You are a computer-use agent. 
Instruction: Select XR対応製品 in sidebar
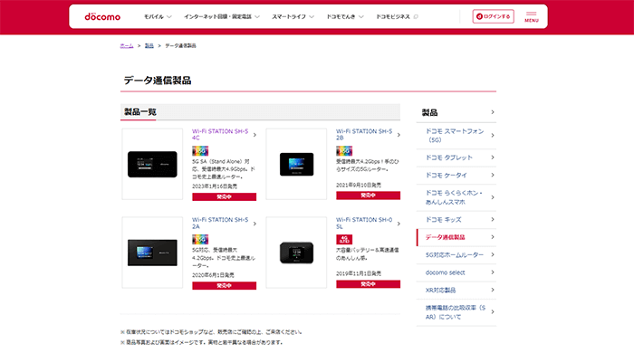click(456, 290)
